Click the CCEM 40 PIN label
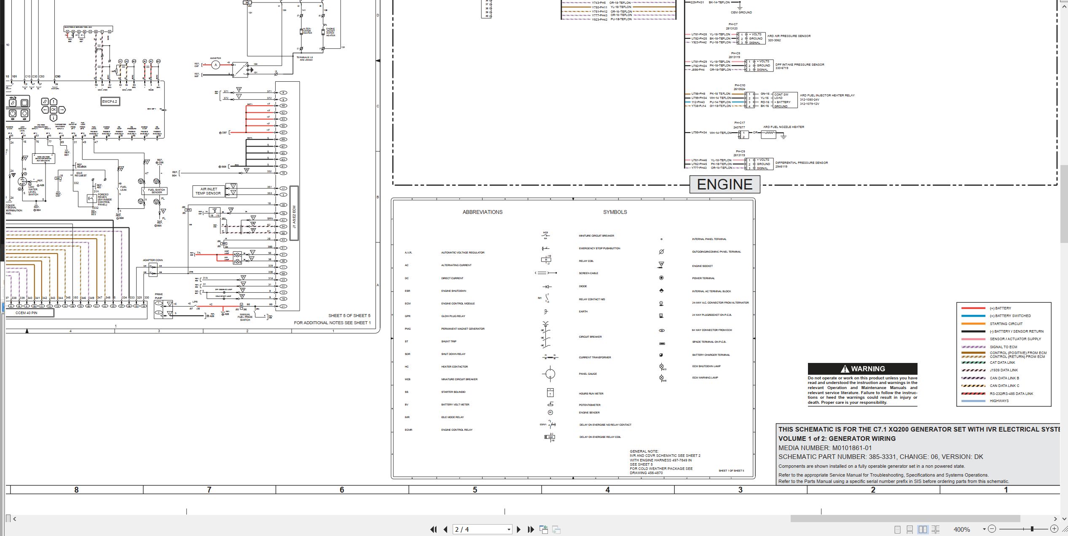This screenshot has height=536, width=1068. (27, 313)
